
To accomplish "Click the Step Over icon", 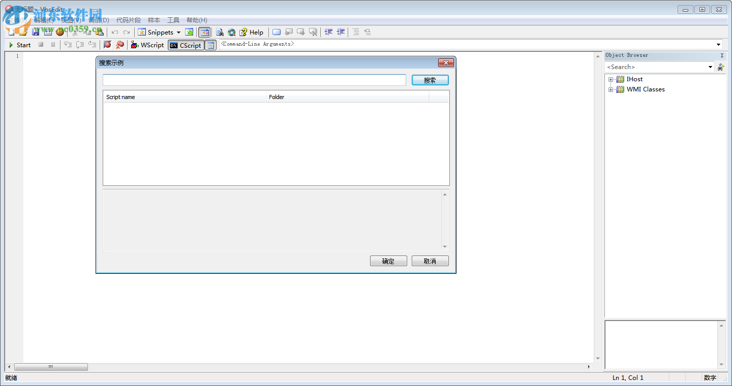I will (x=80, y=45).
